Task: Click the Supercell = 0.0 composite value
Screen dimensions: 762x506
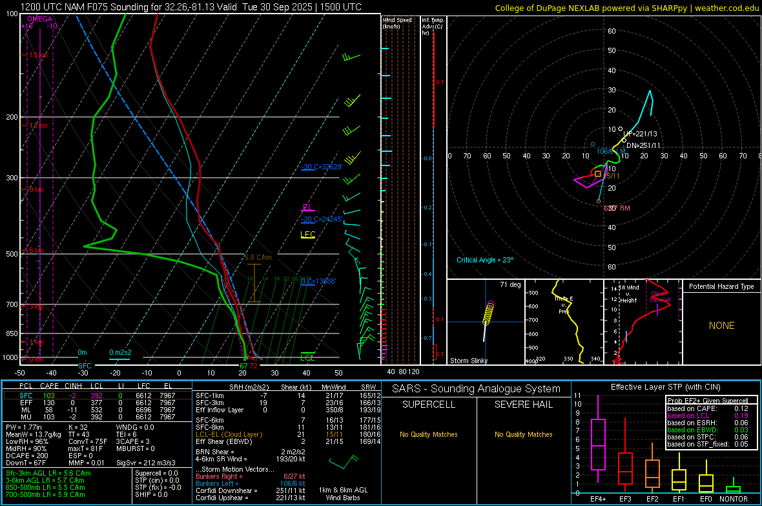Action: 156,473
